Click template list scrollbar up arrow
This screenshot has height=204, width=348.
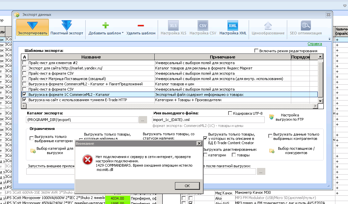[x=320, y=57]
